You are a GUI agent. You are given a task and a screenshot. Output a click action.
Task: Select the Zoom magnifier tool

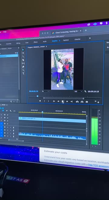pos(23,70)
